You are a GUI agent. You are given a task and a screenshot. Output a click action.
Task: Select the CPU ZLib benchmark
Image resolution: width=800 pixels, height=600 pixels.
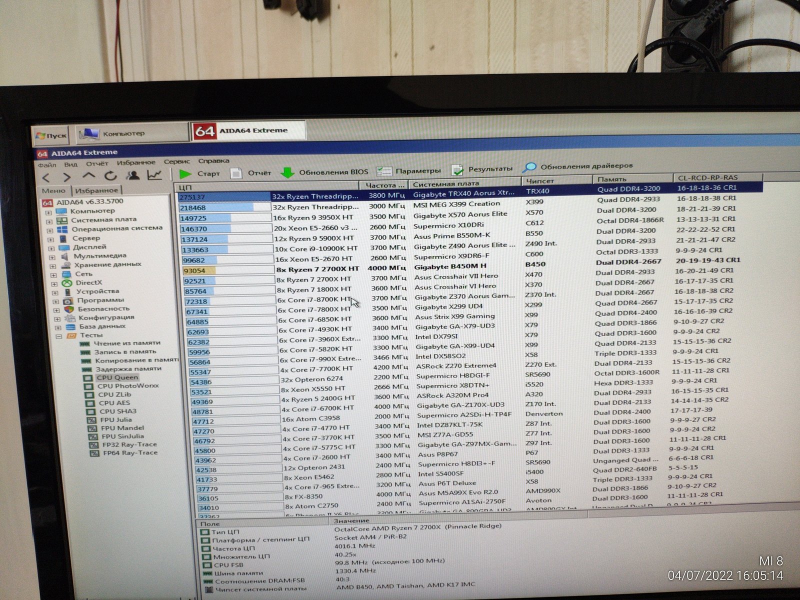pos(108,394)
